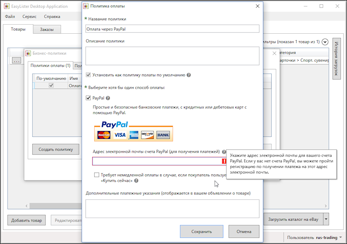Enable immediate payment required checkbox

pos(96,175)
